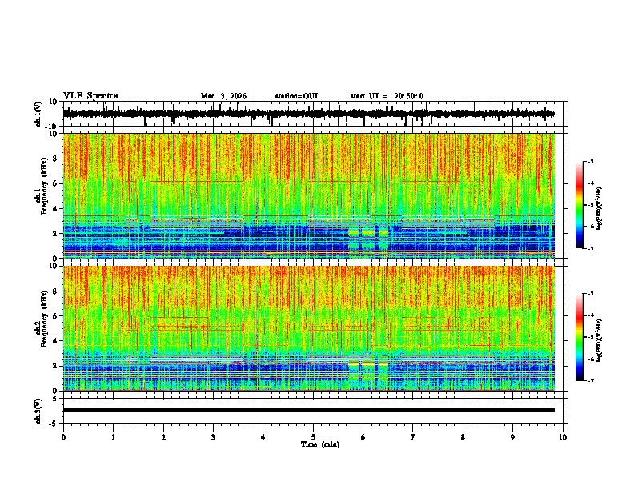
Task: Click the ch.1 spectrogram color scale bar
Action: coord(580,205)
